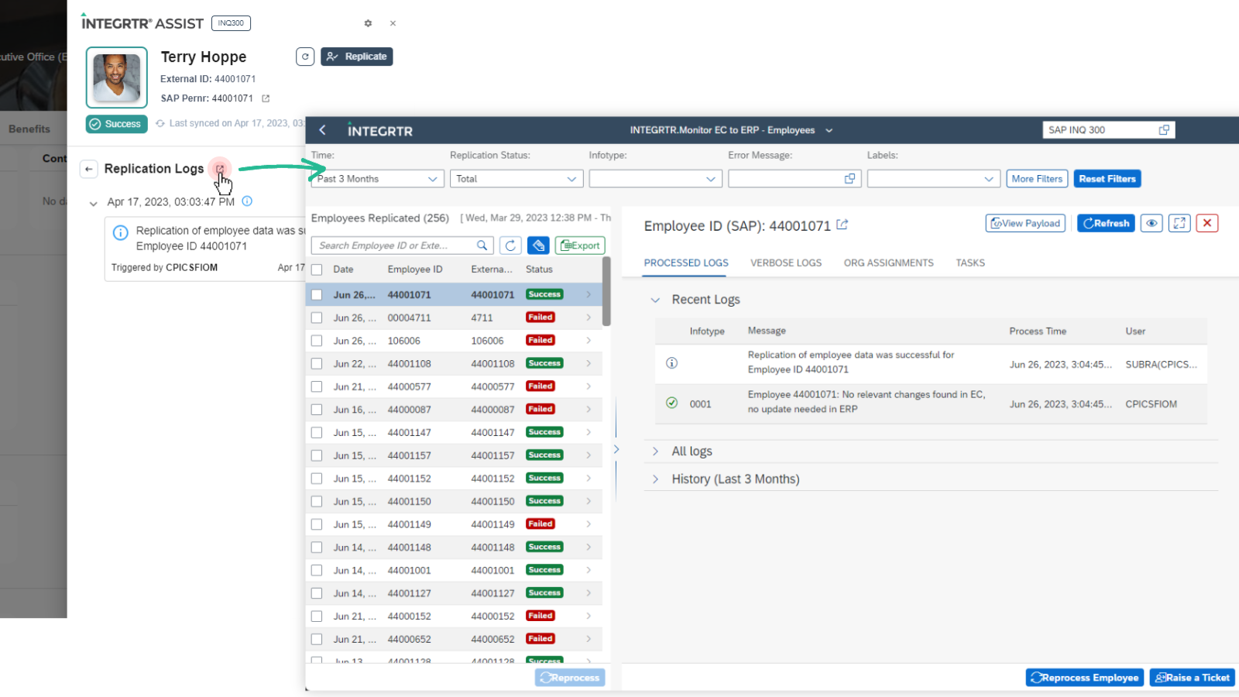Click More Filters button
1239x697 pixels.
[1037, 179]
